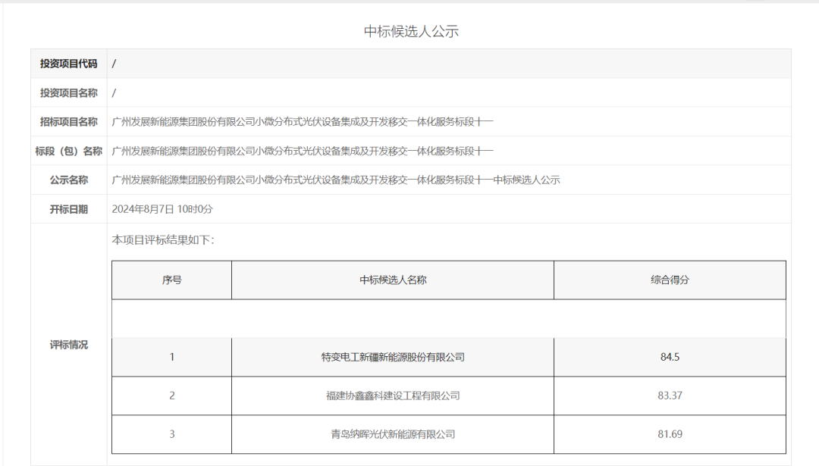
Task: Click the bid opening date 2024年8月7日 10时0分
Action: [162, 209]
